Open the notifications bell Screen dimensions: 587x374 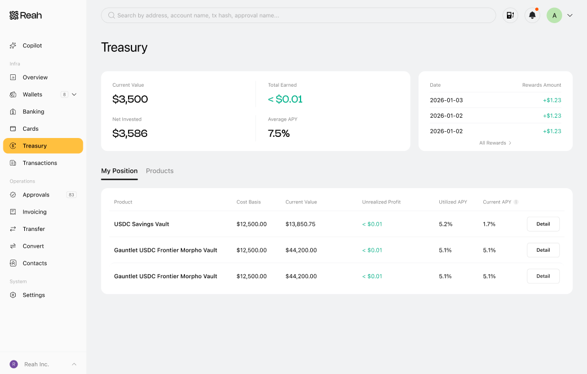[532, 15]
